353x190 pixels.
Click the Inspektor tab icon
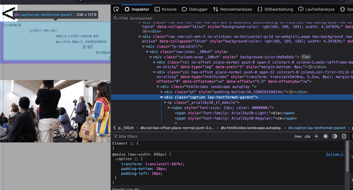point(127,9)
